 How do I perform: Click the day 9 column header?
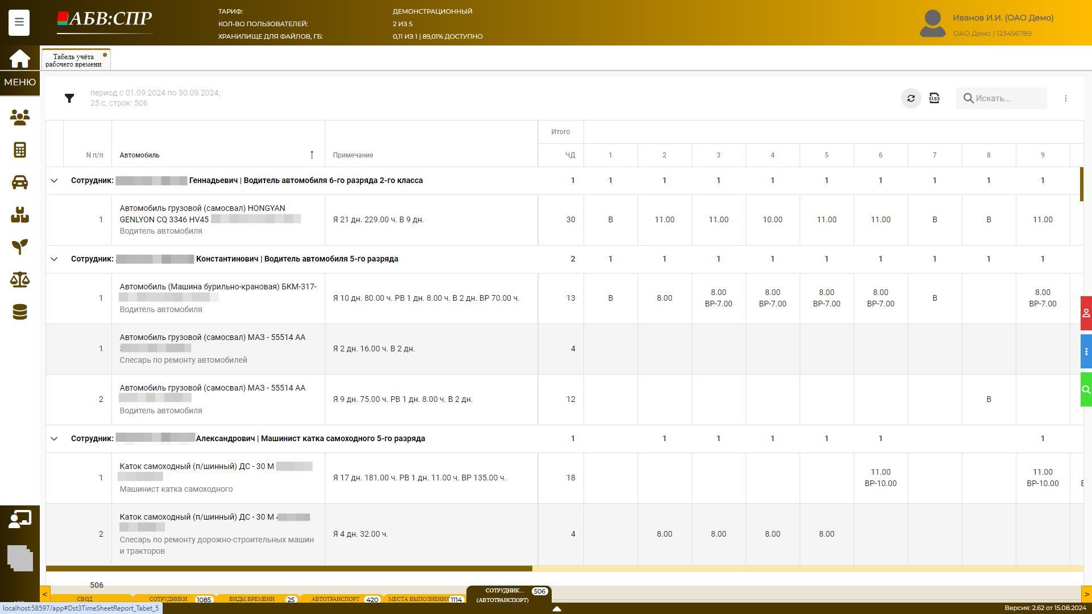(x=1043, y=155)
